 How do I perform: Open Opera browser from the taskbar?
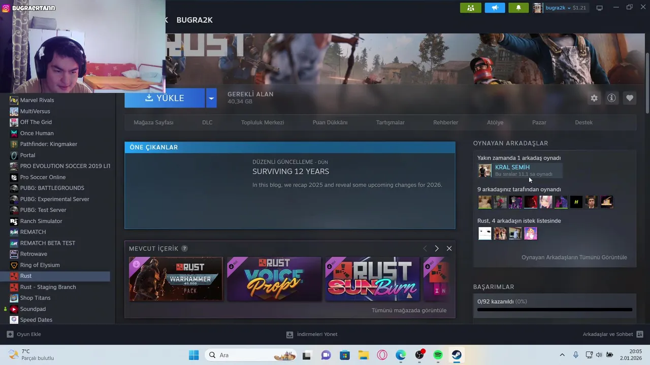coord(382,355)
